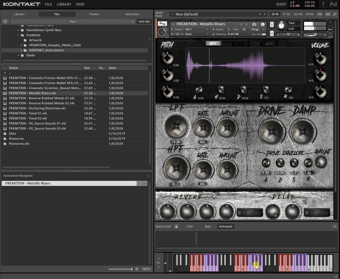Click the camera snapshot icon
The height and width of the screenshot is (279, 340).
pos(254,24)
